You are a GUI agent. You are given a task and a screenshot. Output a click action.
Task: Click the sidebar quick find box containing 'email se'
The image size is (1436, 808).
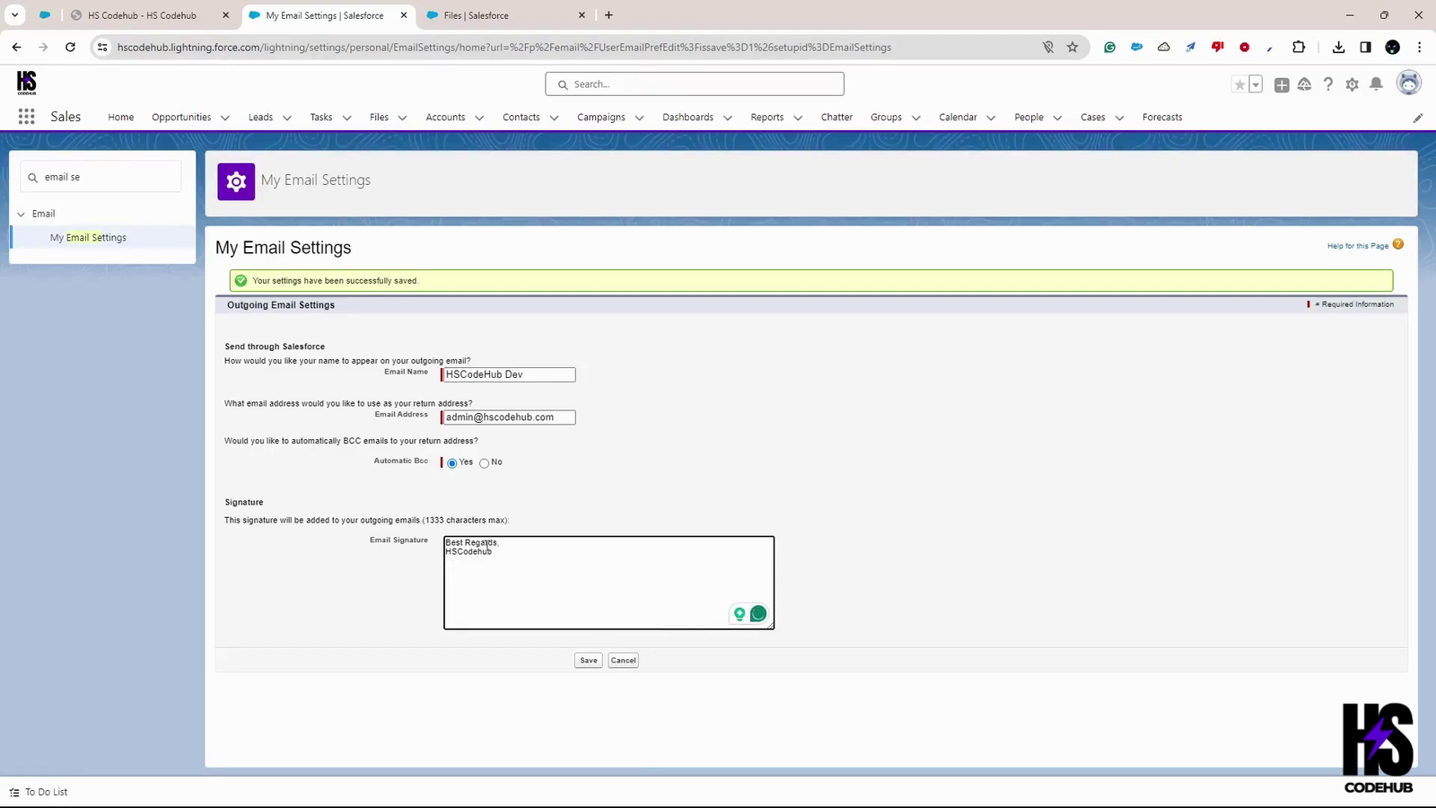click(101, 177)
